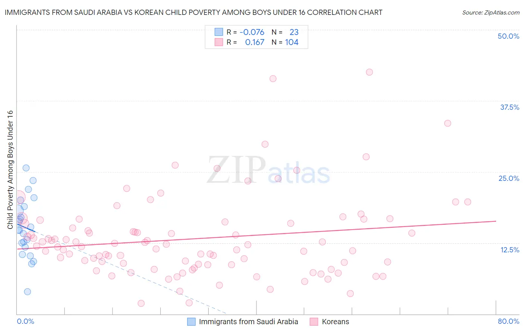Viewport: 524px width, 332px height.
Task: Click the ZIPatlas watermark in the chart center
Action: [x=268, y=170]
